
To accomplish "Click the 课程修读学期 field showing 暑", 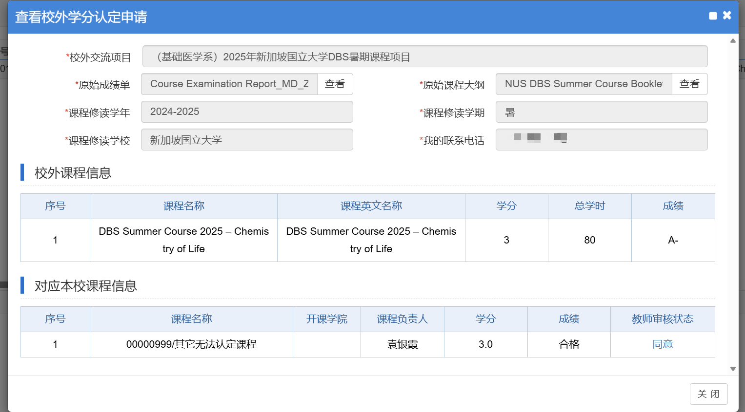I will point(601,112).
